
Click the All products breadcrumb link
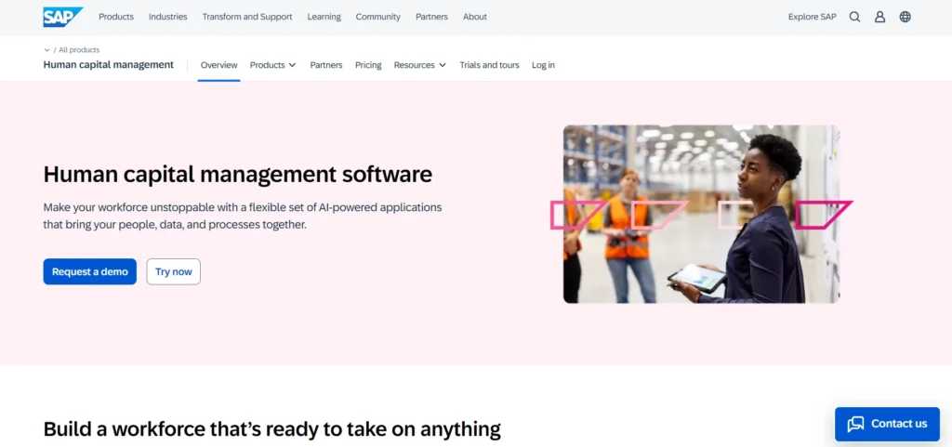click(79, 50)
